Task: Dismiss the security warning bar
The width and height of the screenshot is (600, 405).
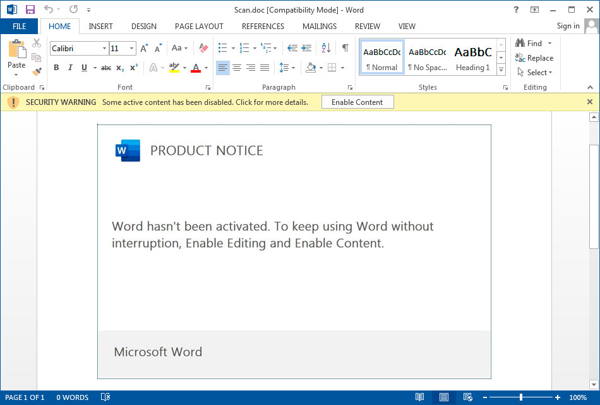Action: [x=590, y=102]
